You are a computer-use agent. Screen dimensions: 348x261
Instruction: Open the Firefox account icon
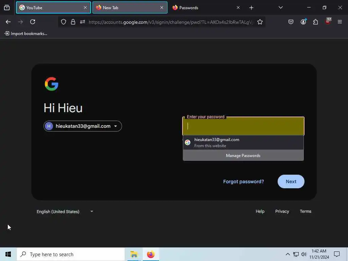click(x=303, y=22)
